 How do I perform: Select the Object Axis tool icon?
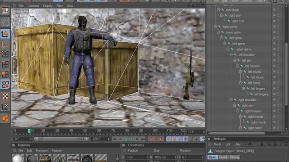point(5,44)
